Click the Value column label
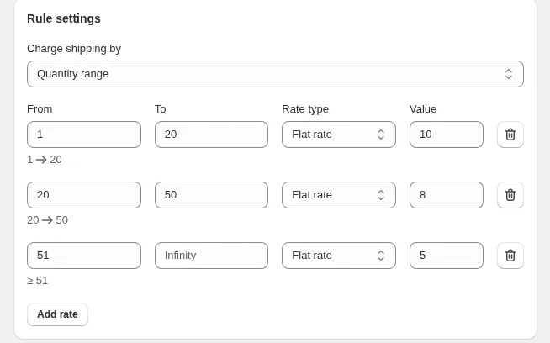Viewport: 550px width, 343px height. [x=423, y=109]
